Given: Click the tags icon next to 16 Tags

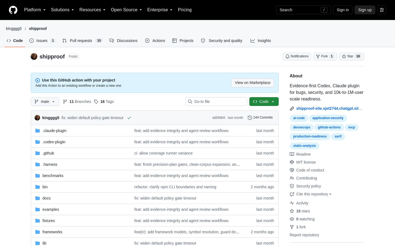Looking at the screenshot, I should pyautogui.click(x=96, y=102).
